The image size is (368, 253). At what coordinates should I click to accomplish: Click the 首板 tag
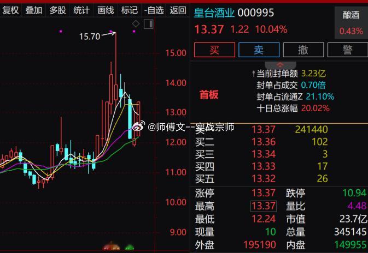209,95
